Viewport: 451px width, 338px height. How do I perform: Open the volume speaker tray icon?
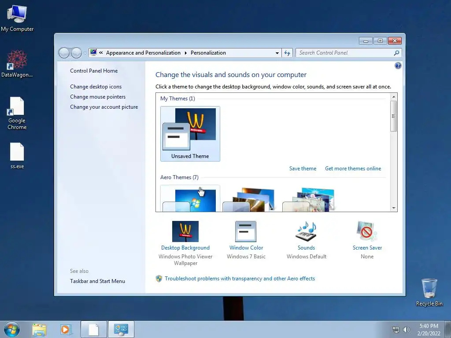click(x=407, y=330)
